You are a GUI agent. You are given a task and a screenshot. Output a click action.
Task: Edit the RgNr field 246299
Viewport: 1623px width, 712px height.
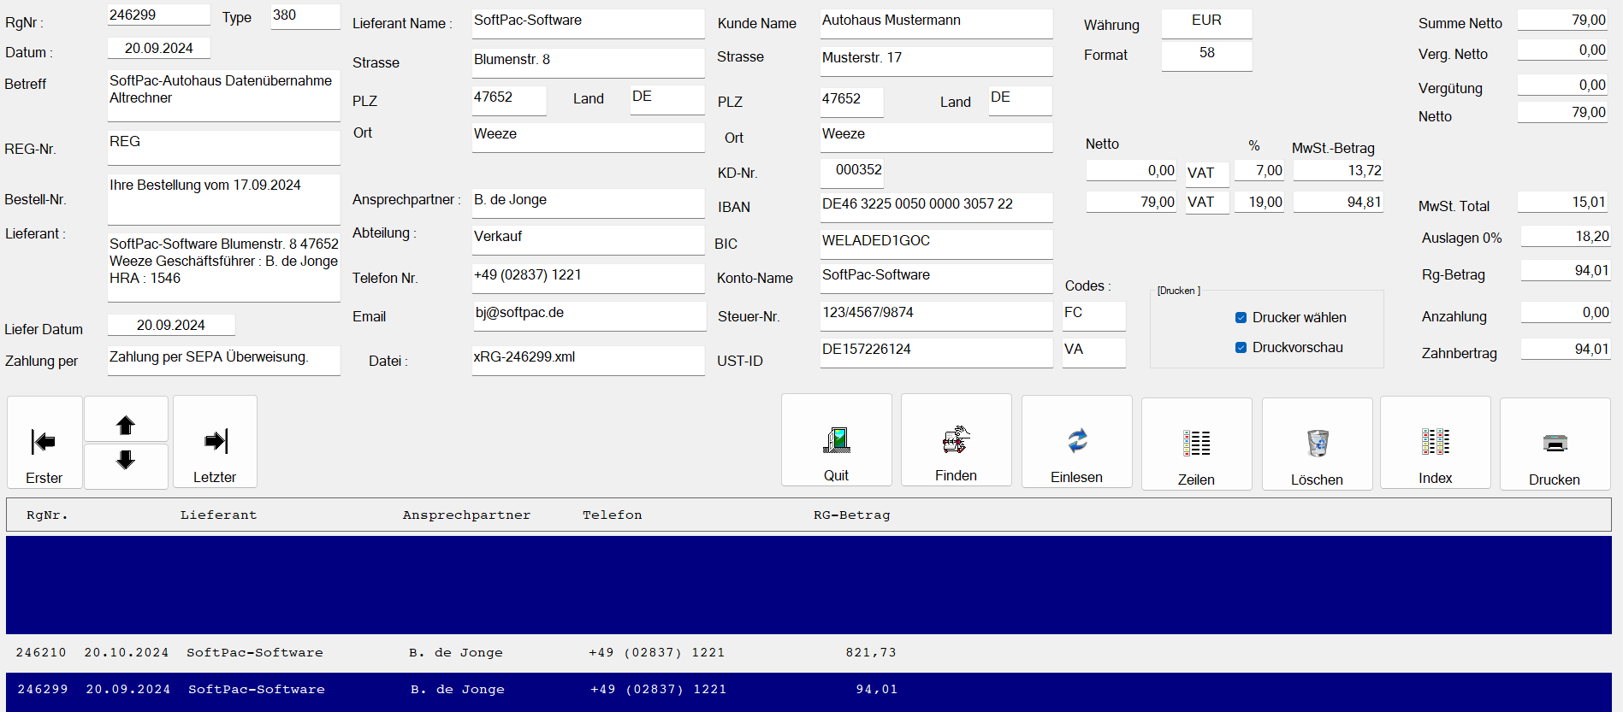pyautogui.click(x=159, y=15)
